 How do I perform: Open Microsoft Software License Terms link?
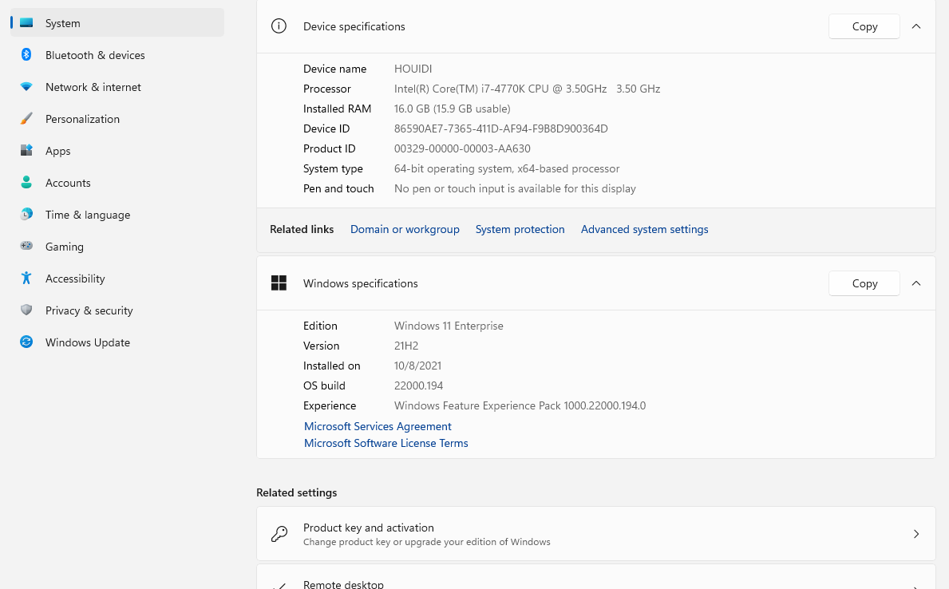pyautogui.click(x=386, y=443)
